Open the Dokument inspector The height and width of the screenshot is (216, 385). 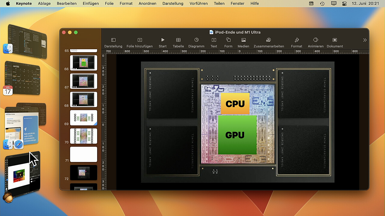(335, 43)
